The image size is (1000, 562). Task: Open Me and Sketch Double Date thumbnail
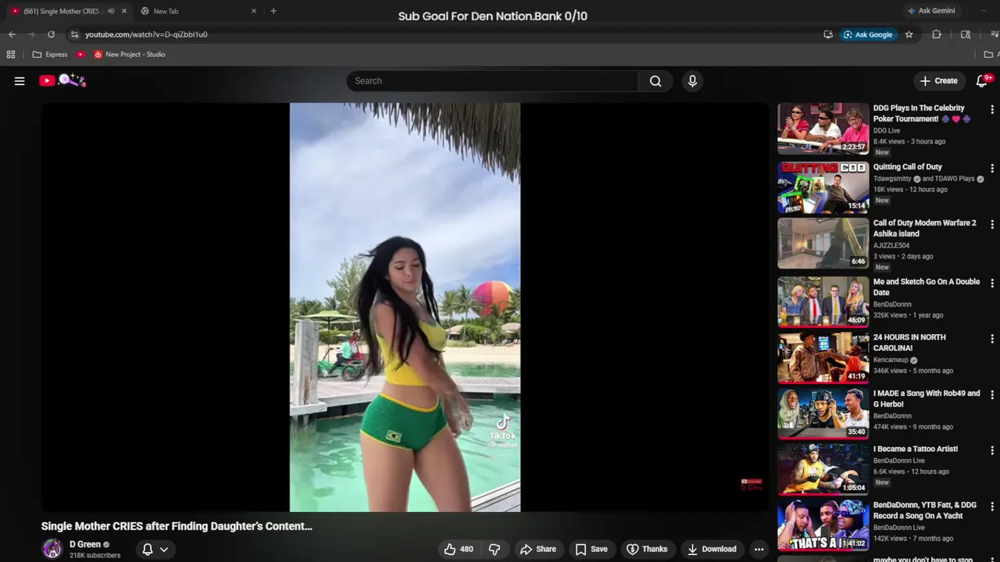pos(823,302)
